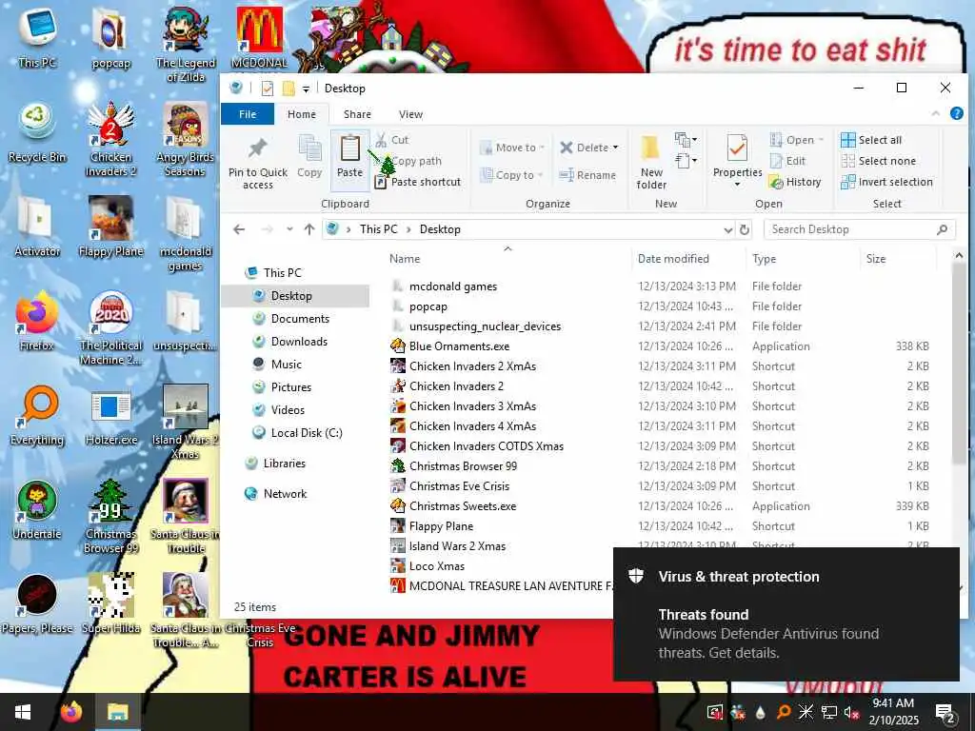The width and height of the screenshot is (975, 731).
Task: Sort files by Date modified column
Action: (x=673, y=259)
